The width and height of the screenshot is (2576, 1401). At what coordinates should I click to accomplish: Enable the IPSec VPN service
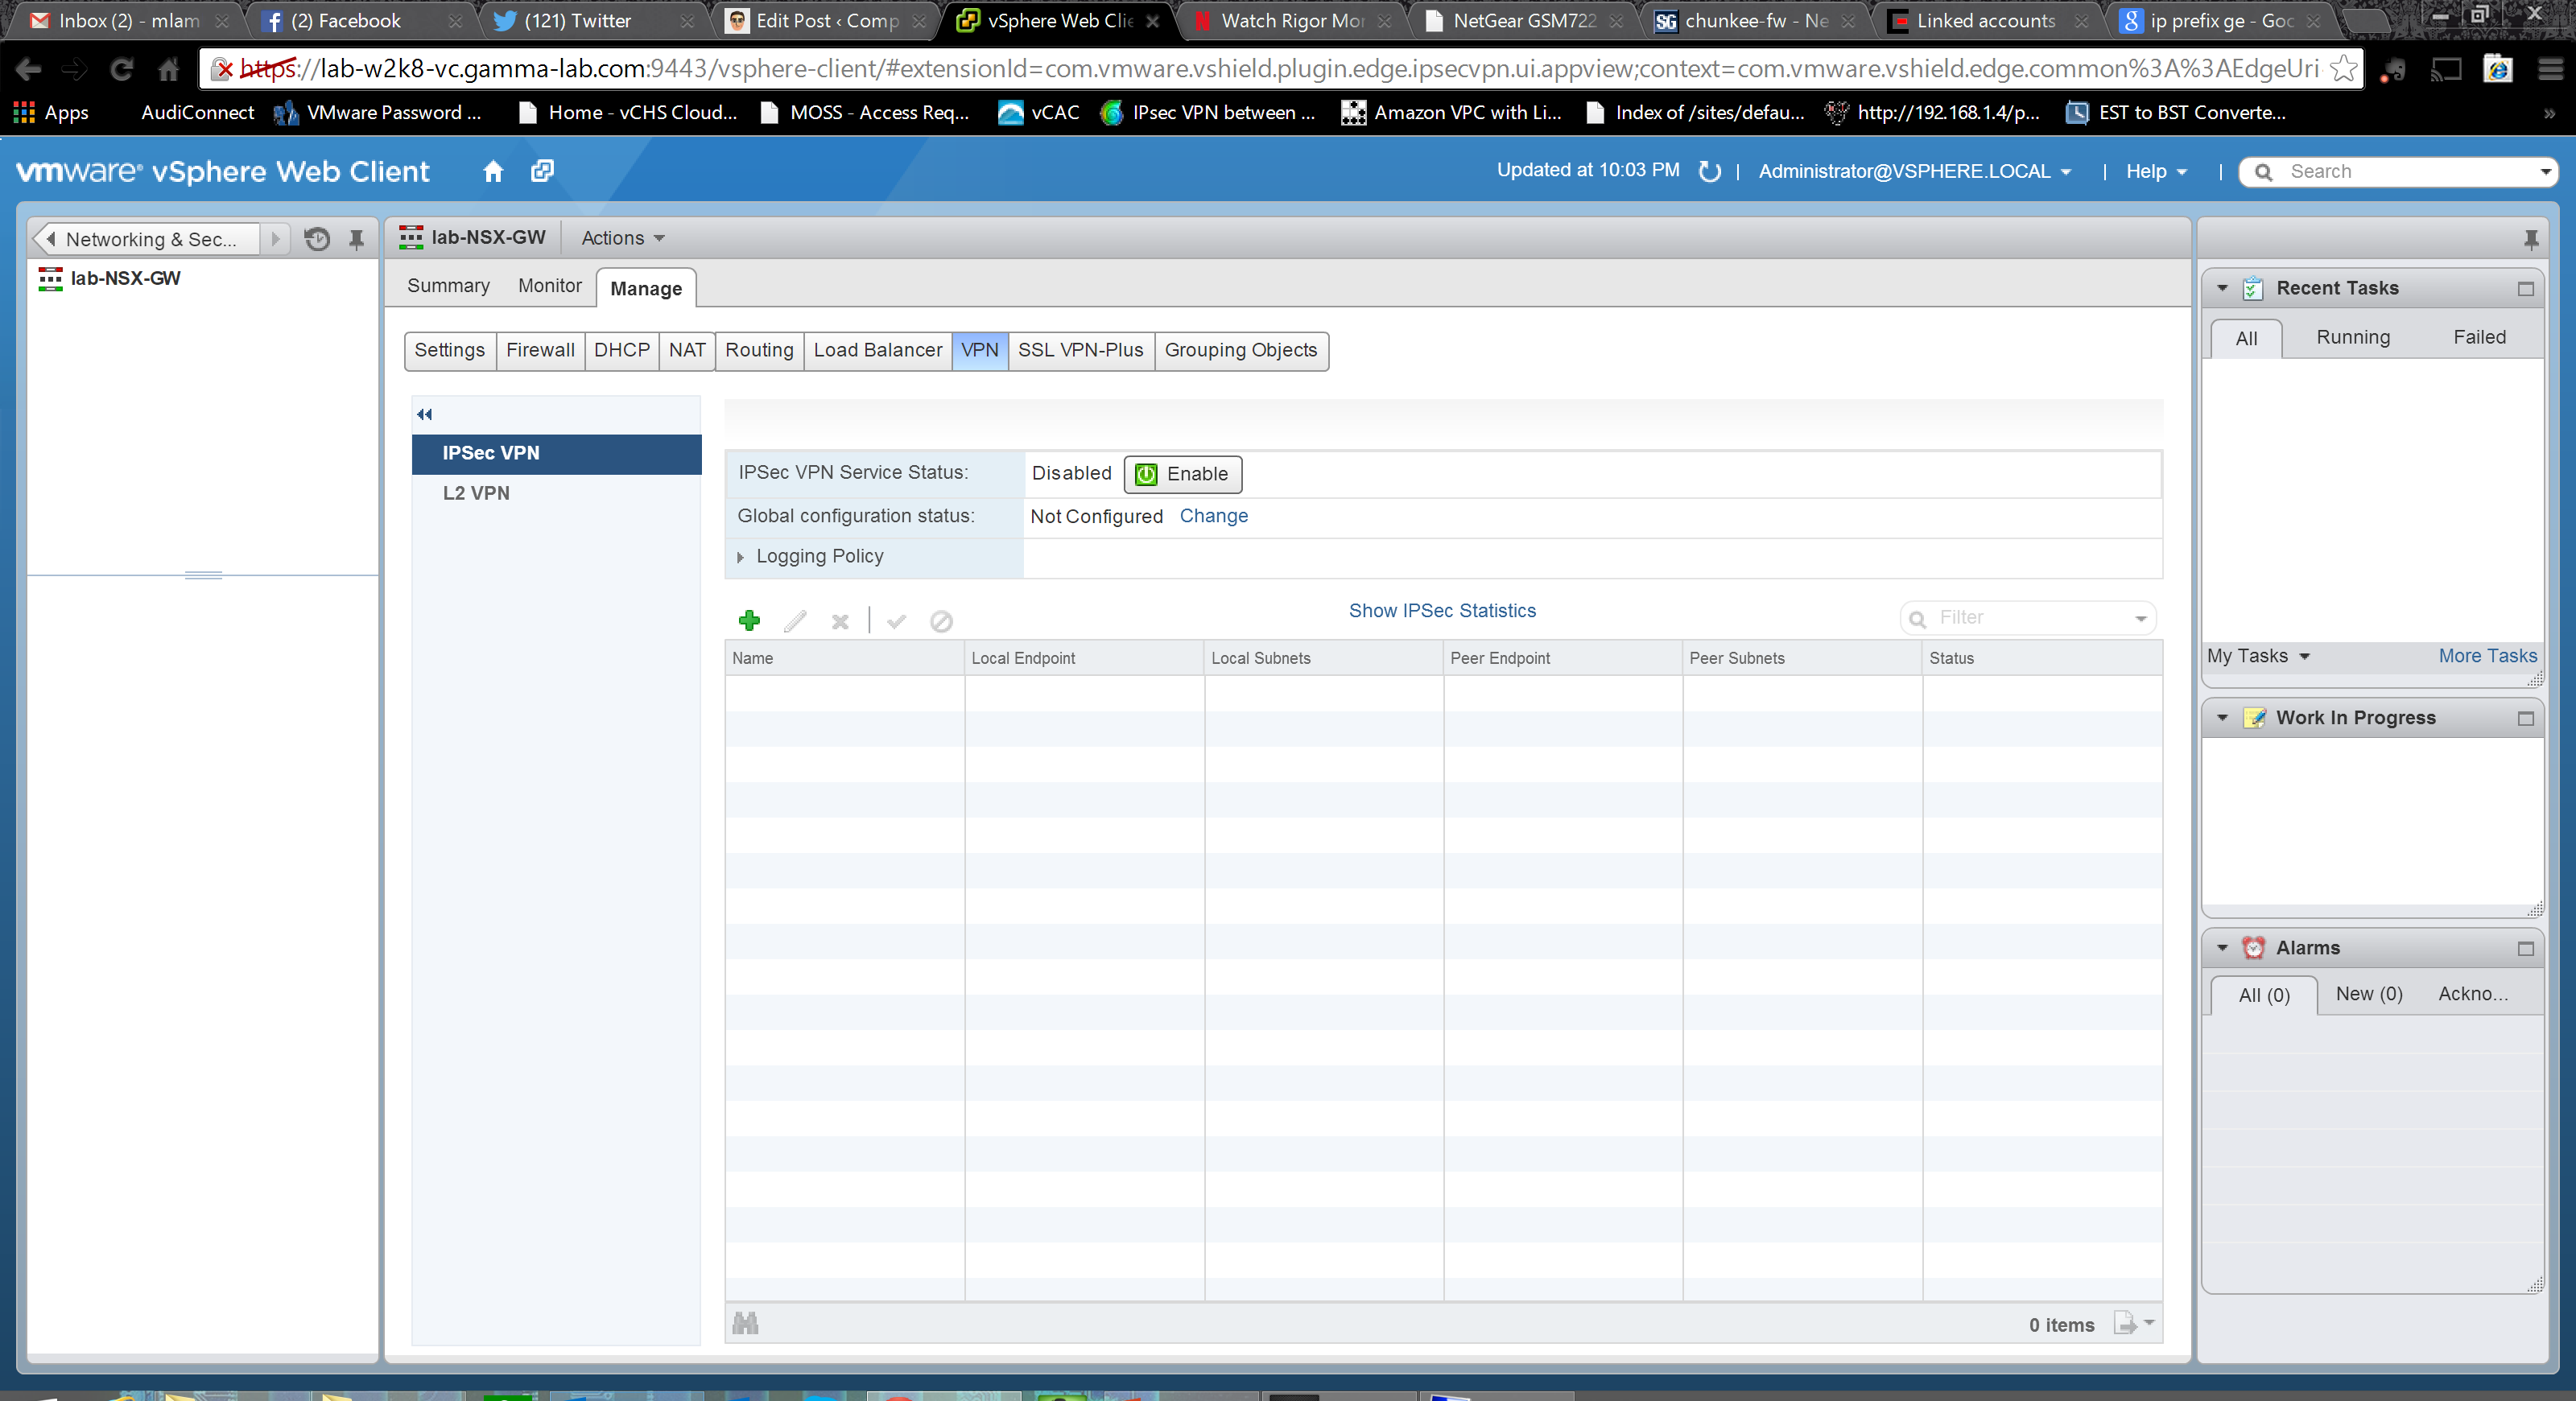tap(1182, 474)
